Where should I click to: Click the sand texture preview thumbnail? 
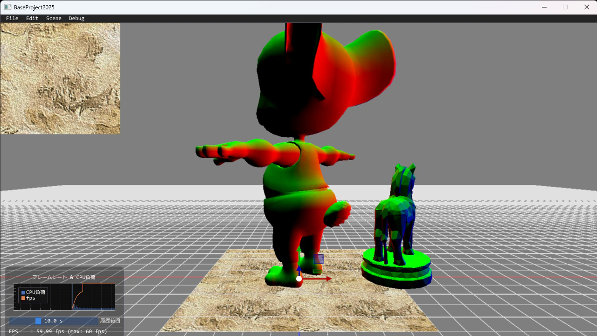[60, 78]
